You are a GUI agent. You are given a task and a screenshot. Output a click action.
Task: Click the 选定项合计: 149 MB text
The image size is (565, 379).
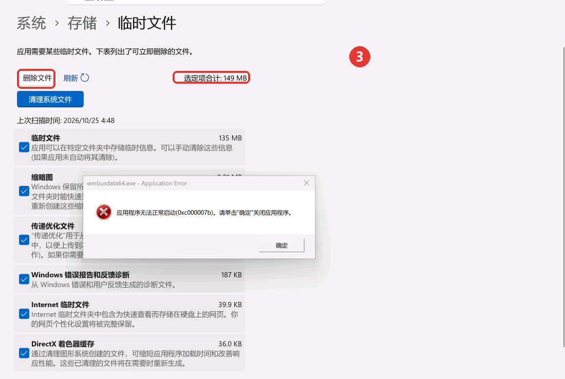tap(215, 78)
